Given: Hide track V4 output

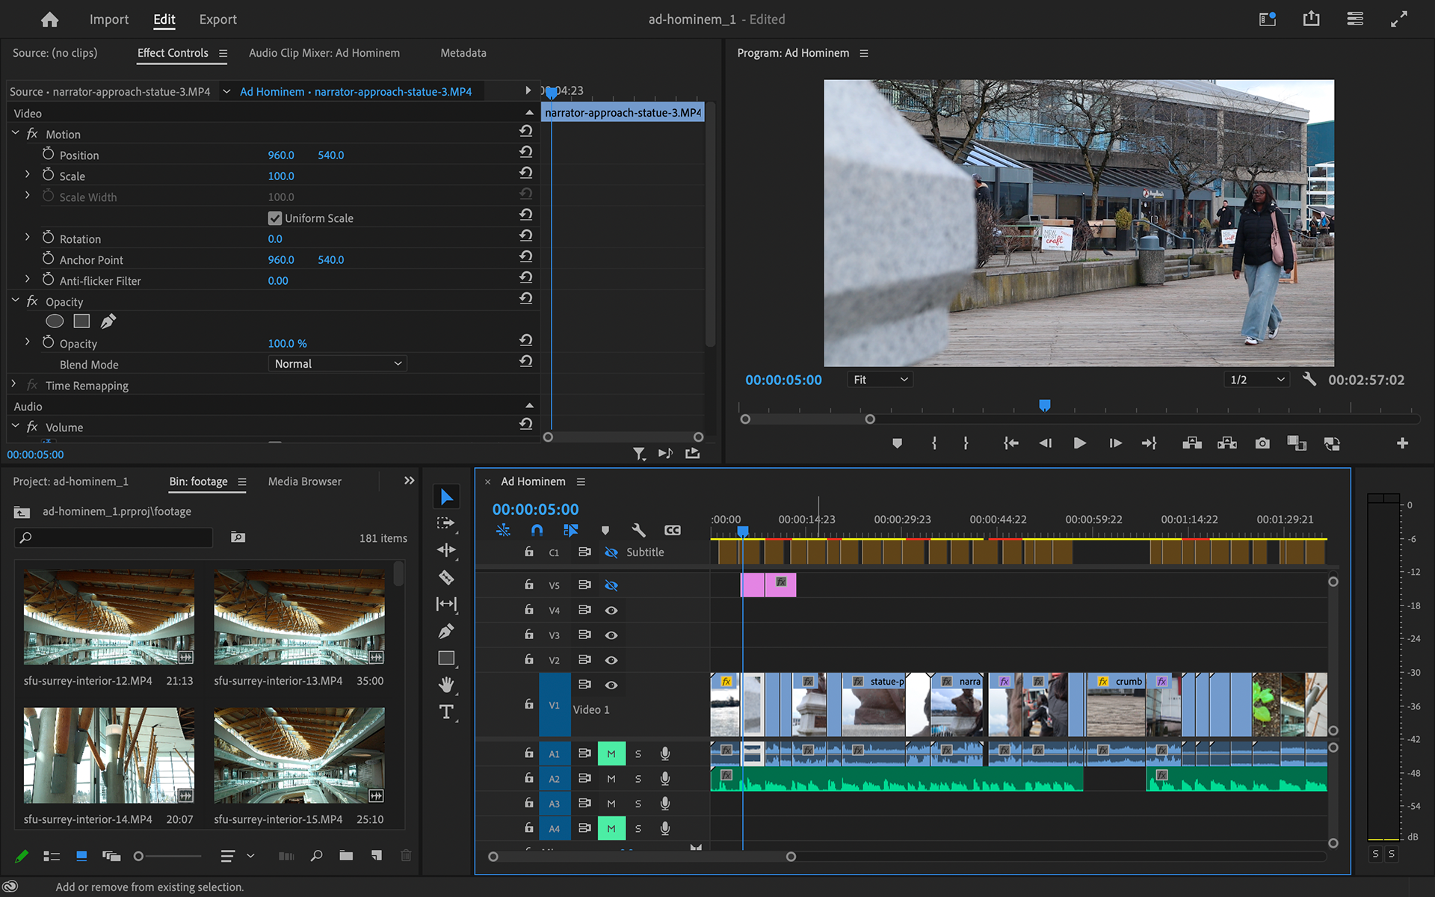Looking at the screenshot, I should (611, 610).
